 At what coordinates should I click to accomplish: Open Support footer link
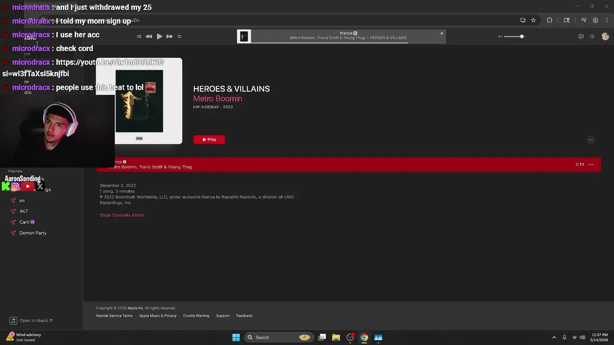point(223,316)
